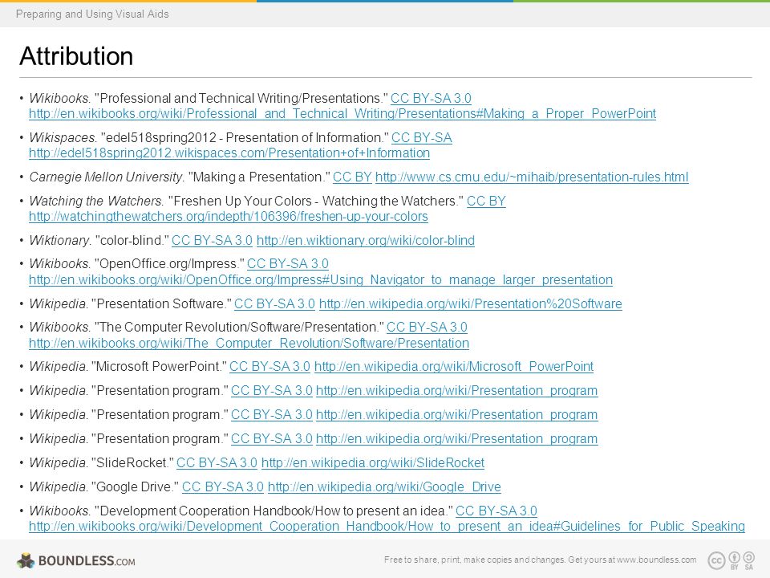This screenshot has width=770, height=578.
Task: Click the 'Free to share, print' footer text
Action: coord(540,560)
